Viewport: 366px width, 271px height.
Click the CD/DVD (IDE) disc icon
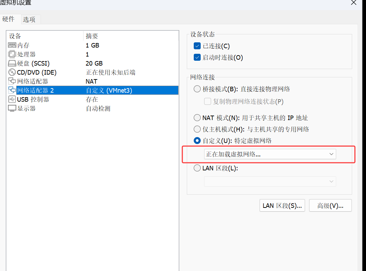click(x=12, y=73)
